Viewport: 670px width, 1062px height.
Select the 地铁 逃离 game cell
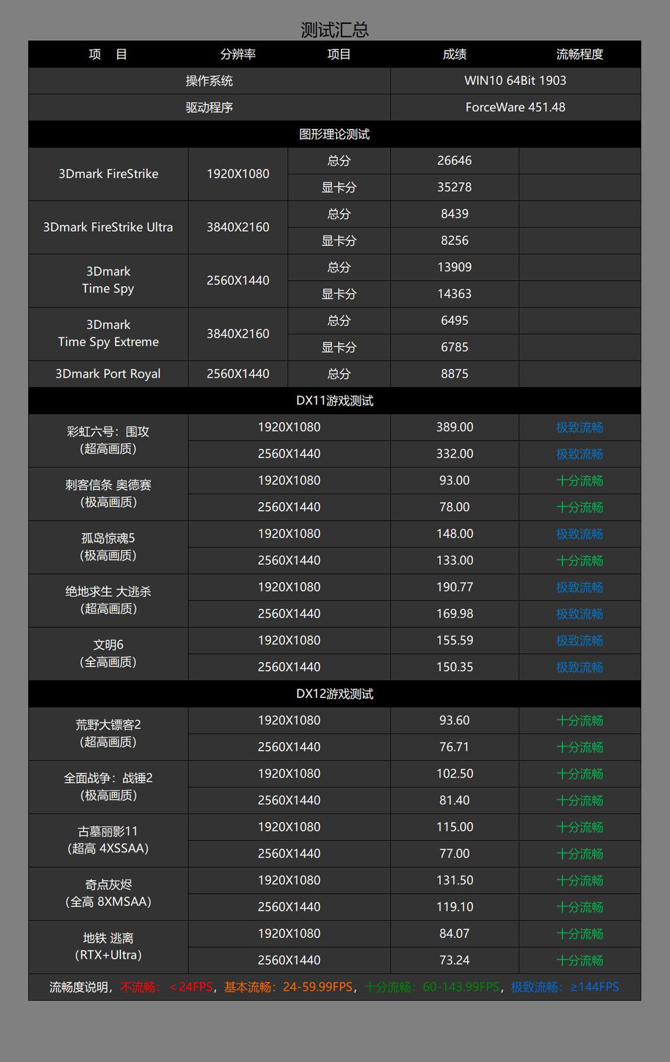pos(108,947)
